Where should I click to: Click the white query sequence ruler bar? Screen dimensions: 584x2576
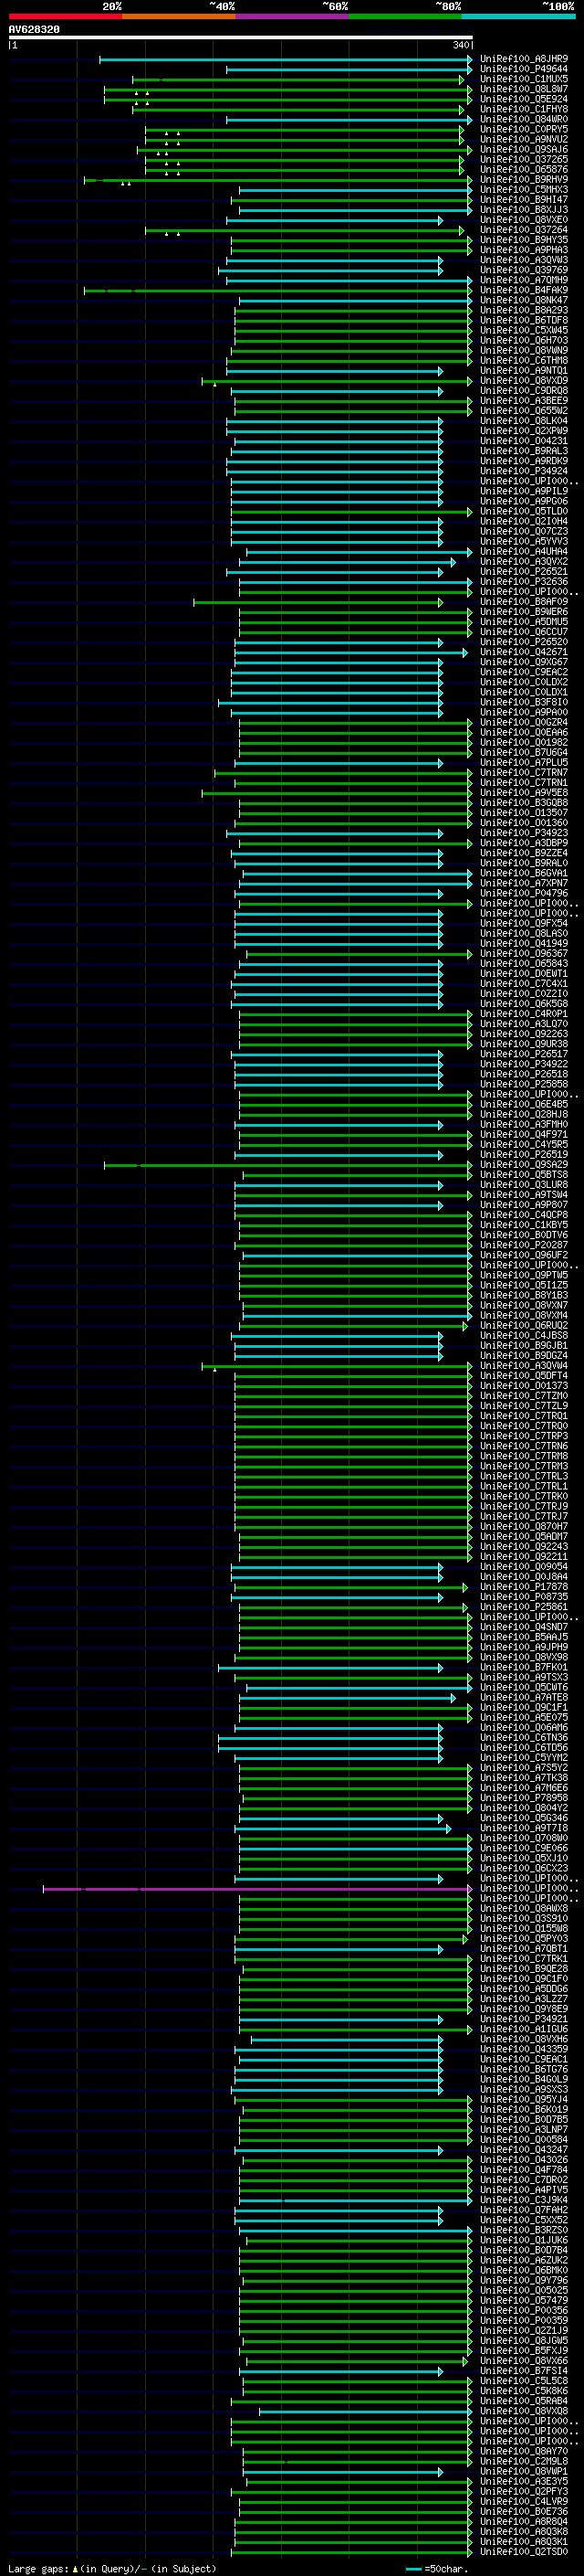pyautogui.click(x=240, y=37)
